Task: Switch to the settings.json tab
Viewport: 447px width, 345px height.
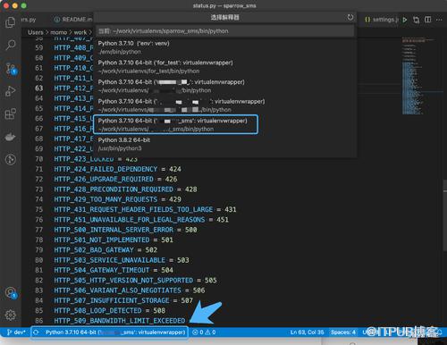Action: (382, 20)
